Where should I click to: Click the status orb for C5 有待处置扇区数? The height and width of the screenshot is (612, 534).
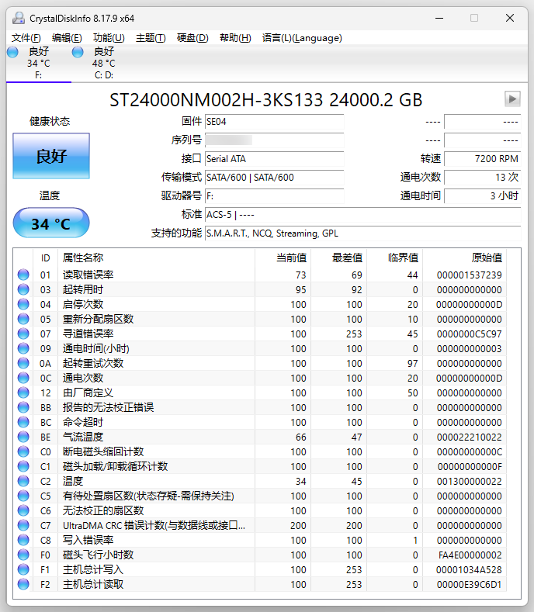pyautogui.click(x=23, y=496)
